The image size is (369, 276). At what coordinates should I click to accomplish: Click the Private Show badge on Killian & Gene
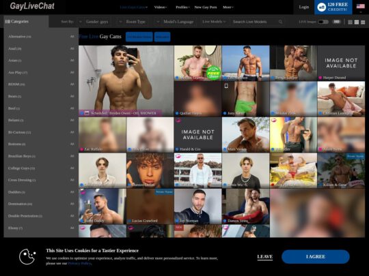(355, 156)
